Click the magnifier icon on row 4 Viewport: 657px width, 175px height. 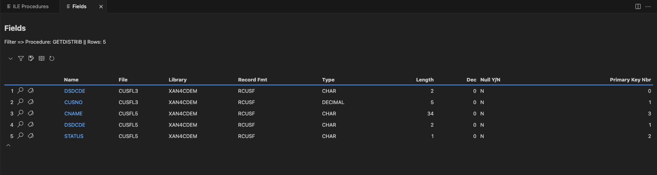(21, 124)
